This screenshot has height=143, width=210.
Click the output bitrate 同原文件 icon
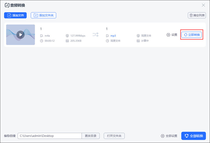(x=138, y=36)
